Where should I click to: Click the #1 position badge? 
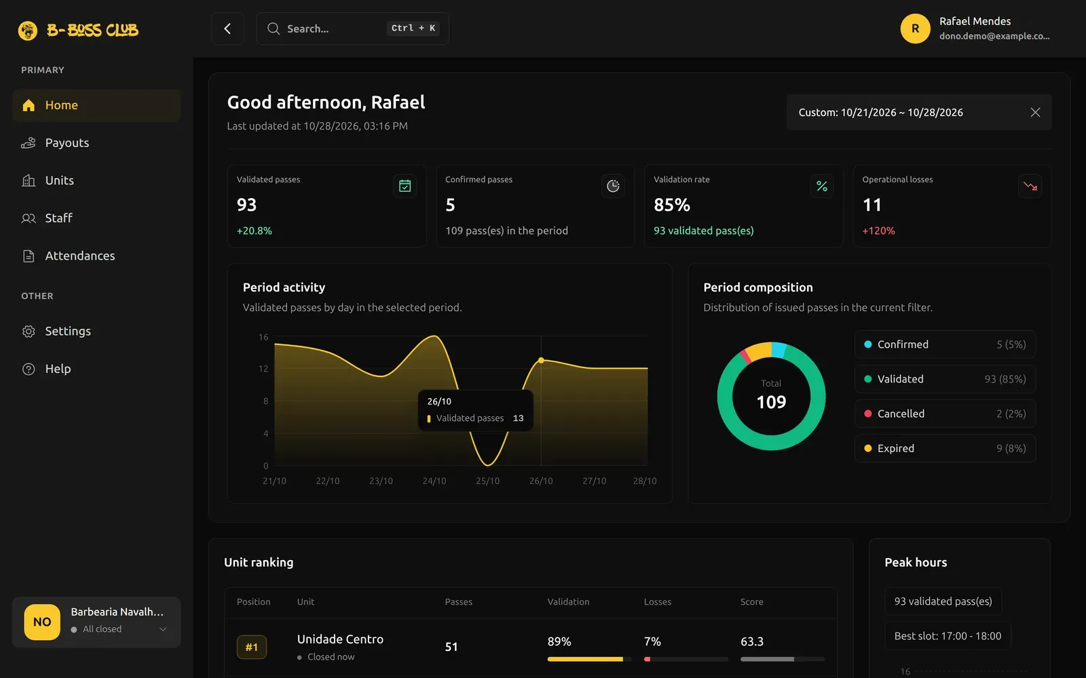point(252,647)
